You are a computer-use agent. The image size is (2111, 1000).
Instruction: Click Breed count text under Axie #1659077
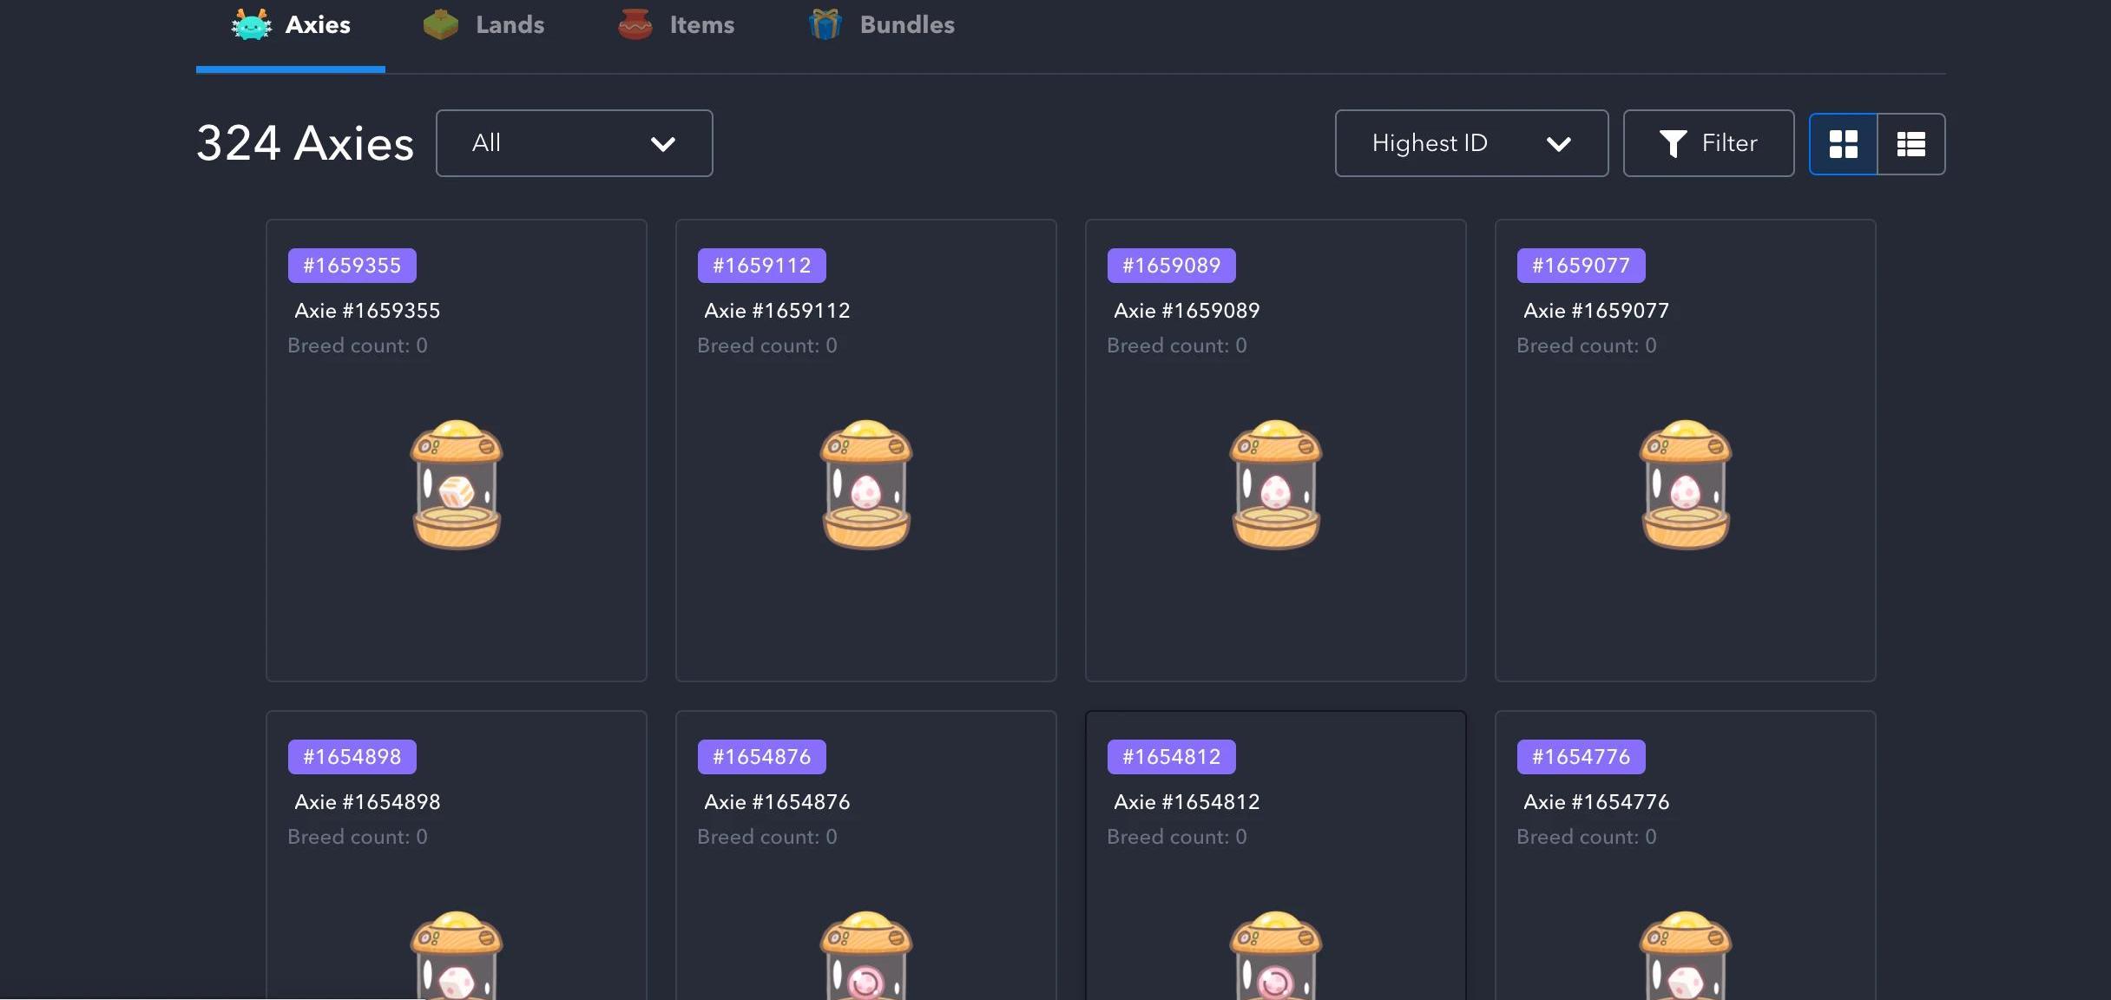(1587, 345)
